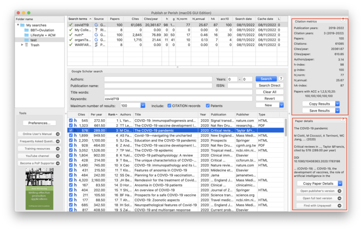
Task: Click the source icon in WARFAR... row
Action: (x=96, y=45)
